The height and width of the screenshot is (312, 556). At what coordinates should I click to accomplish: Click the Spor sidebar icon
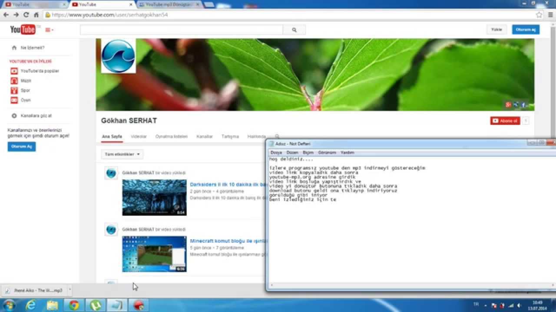[x=14, y=91]
